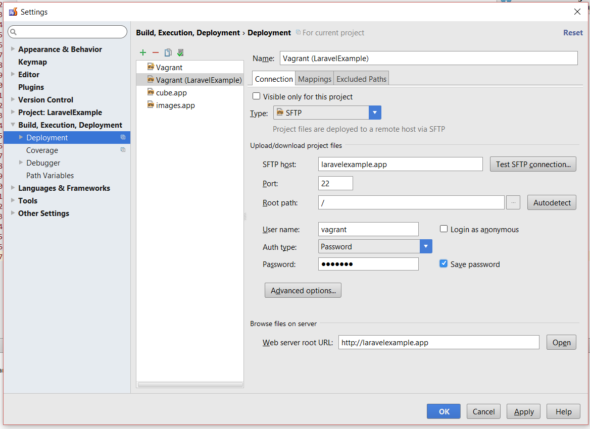Expand the Debugger node
The image size is (590, 429).
tap(21, 163)
